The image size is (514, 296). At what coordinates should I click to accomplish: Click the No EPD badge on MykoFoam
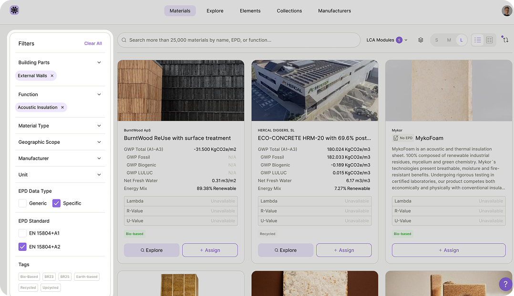(402, 138)
